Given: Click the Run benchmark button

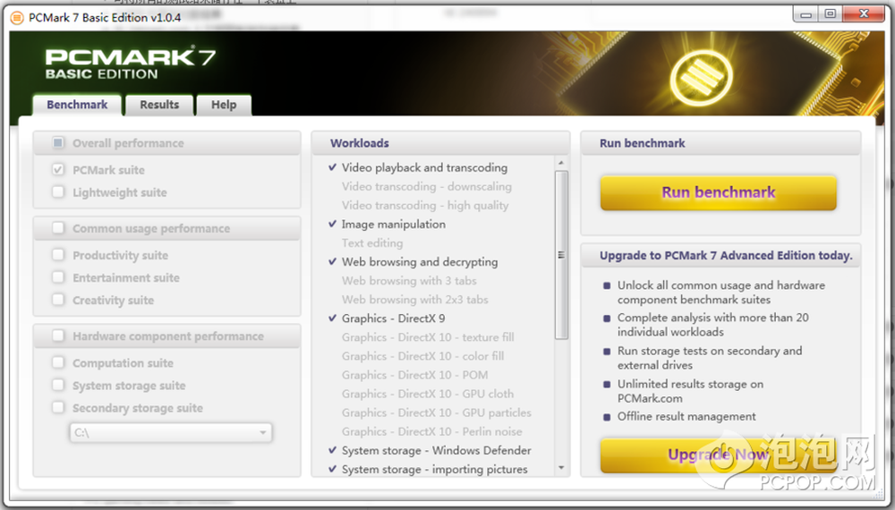Looking at the screenshot, I should click(718, 193).
